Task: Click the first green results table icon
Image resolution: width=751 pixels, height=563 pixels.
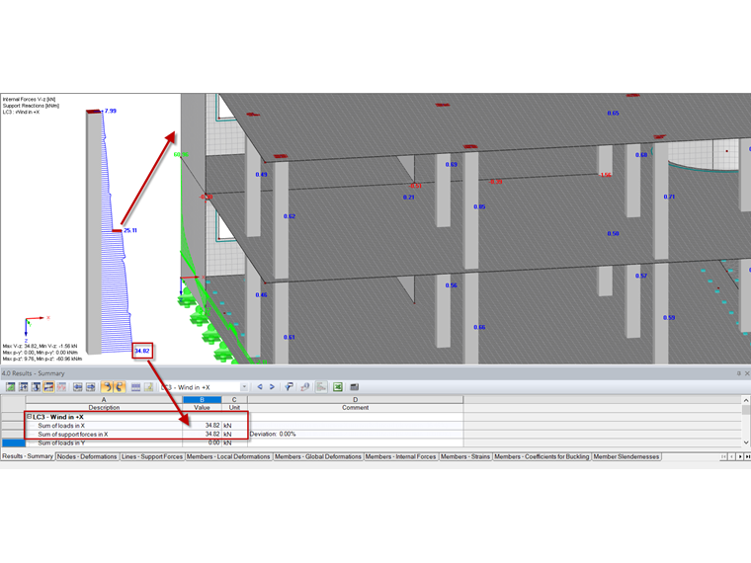Action: click(x=11, y=387)
